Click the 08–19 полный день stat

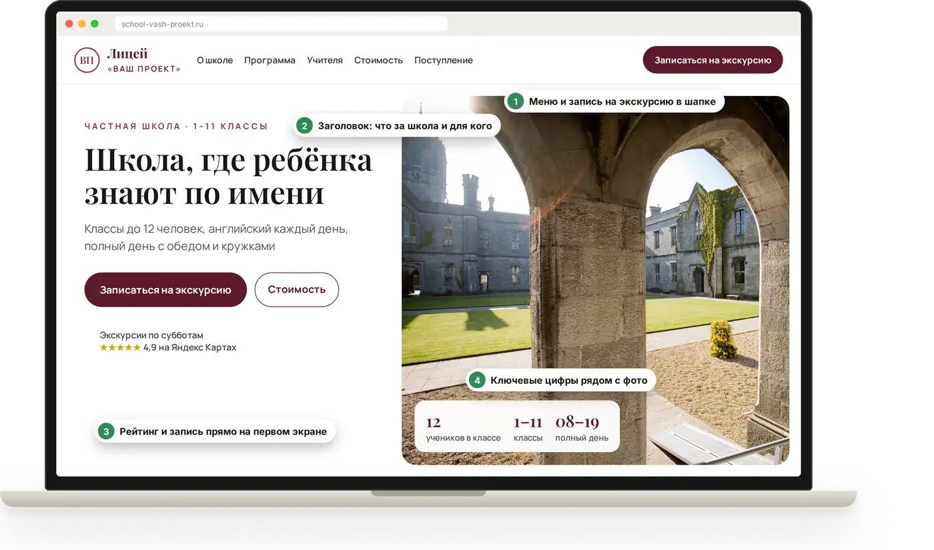pos(582,429)
